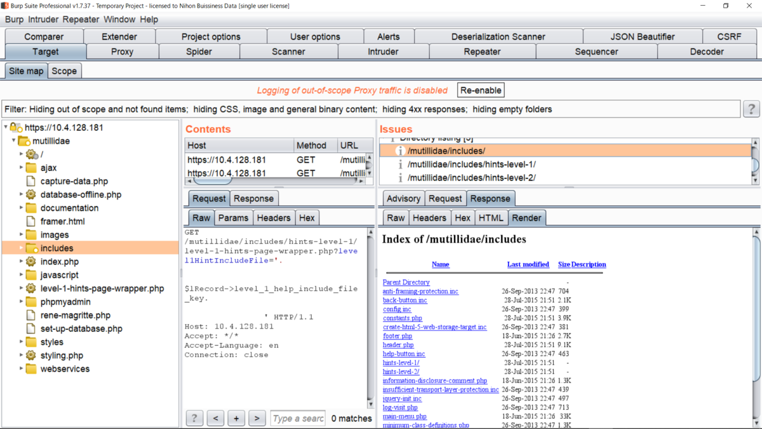
Task: Expand the ajax folder arrow
Action: click(x=21, y=168)
